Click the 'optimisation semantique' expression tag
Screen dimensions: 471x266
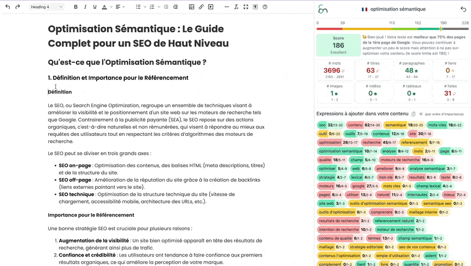point(339,151)
